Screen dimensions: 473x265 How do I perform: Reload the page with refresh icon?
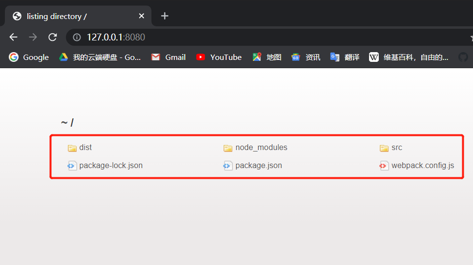click(53, 37)
